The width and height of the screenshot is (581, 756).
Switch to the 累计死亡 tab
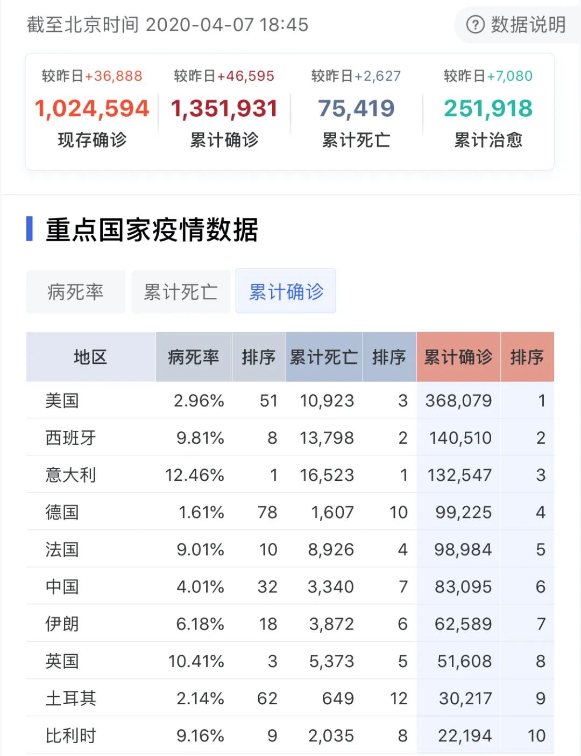pyautogui.click(x=181, y=292)
